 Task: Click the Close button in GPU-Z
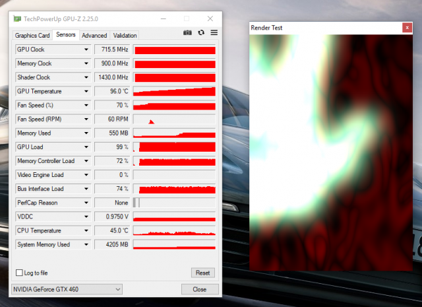pos(200,289)
